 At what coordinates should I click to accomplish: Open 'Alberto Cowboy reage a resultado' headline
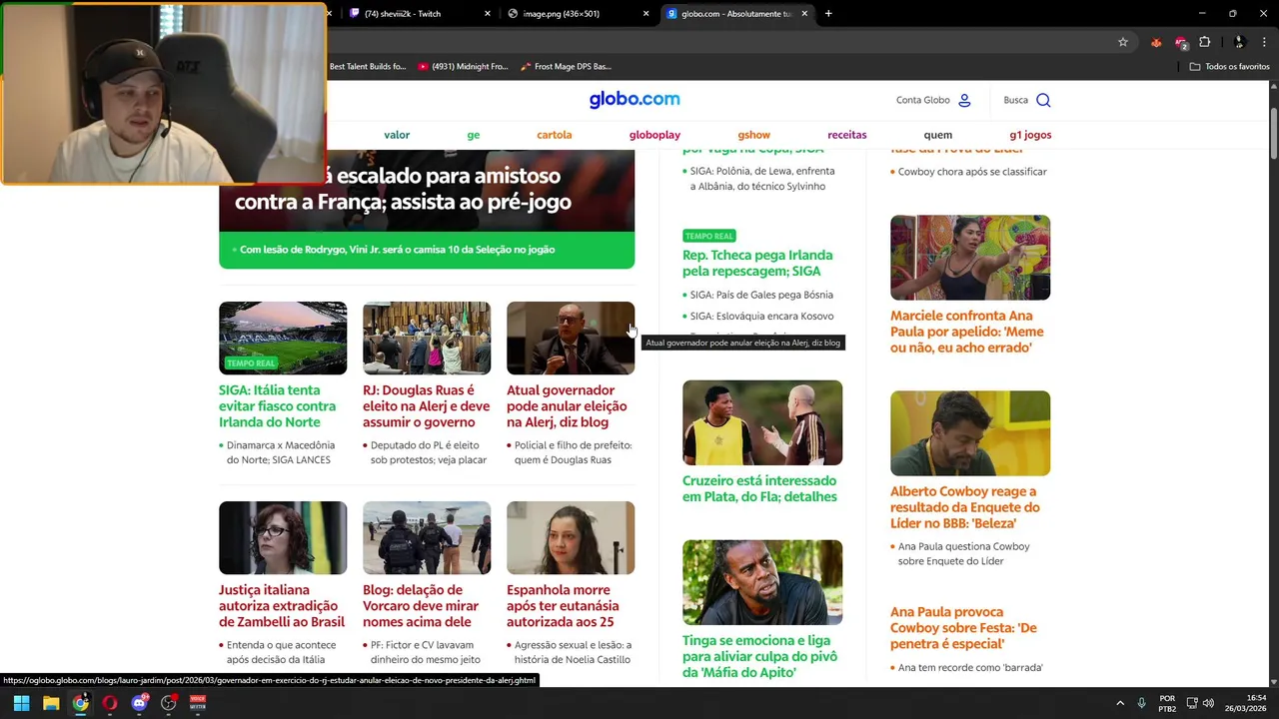[965, 507]
